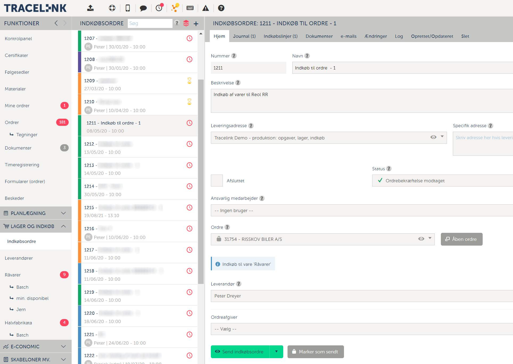Open the Send indkøbsordre dropdown arrow
Image resolution: width=513 pixels, height=364 pixels.
tap(276, 352)
